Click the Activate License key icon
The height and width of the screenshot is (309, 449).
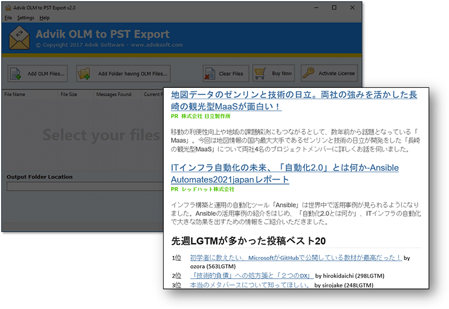pyautogui.click(x=308, y=73)
